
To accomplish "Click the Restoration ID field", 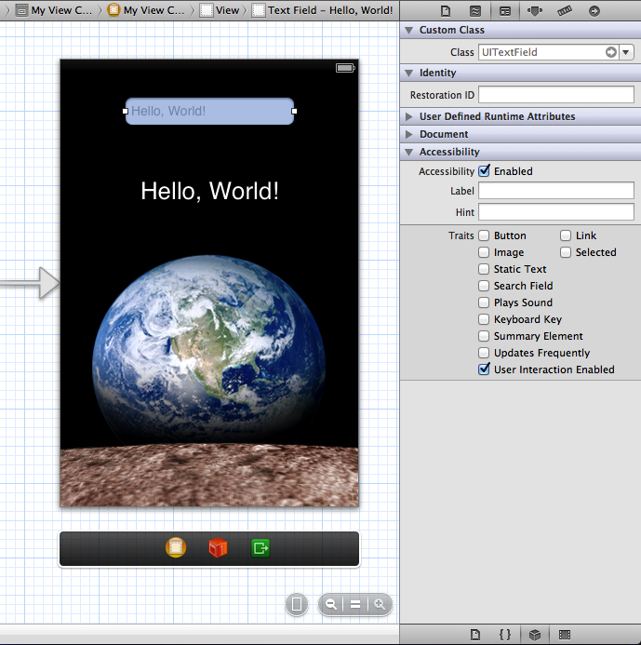I will pyautogui.click(x=555, y=95).
